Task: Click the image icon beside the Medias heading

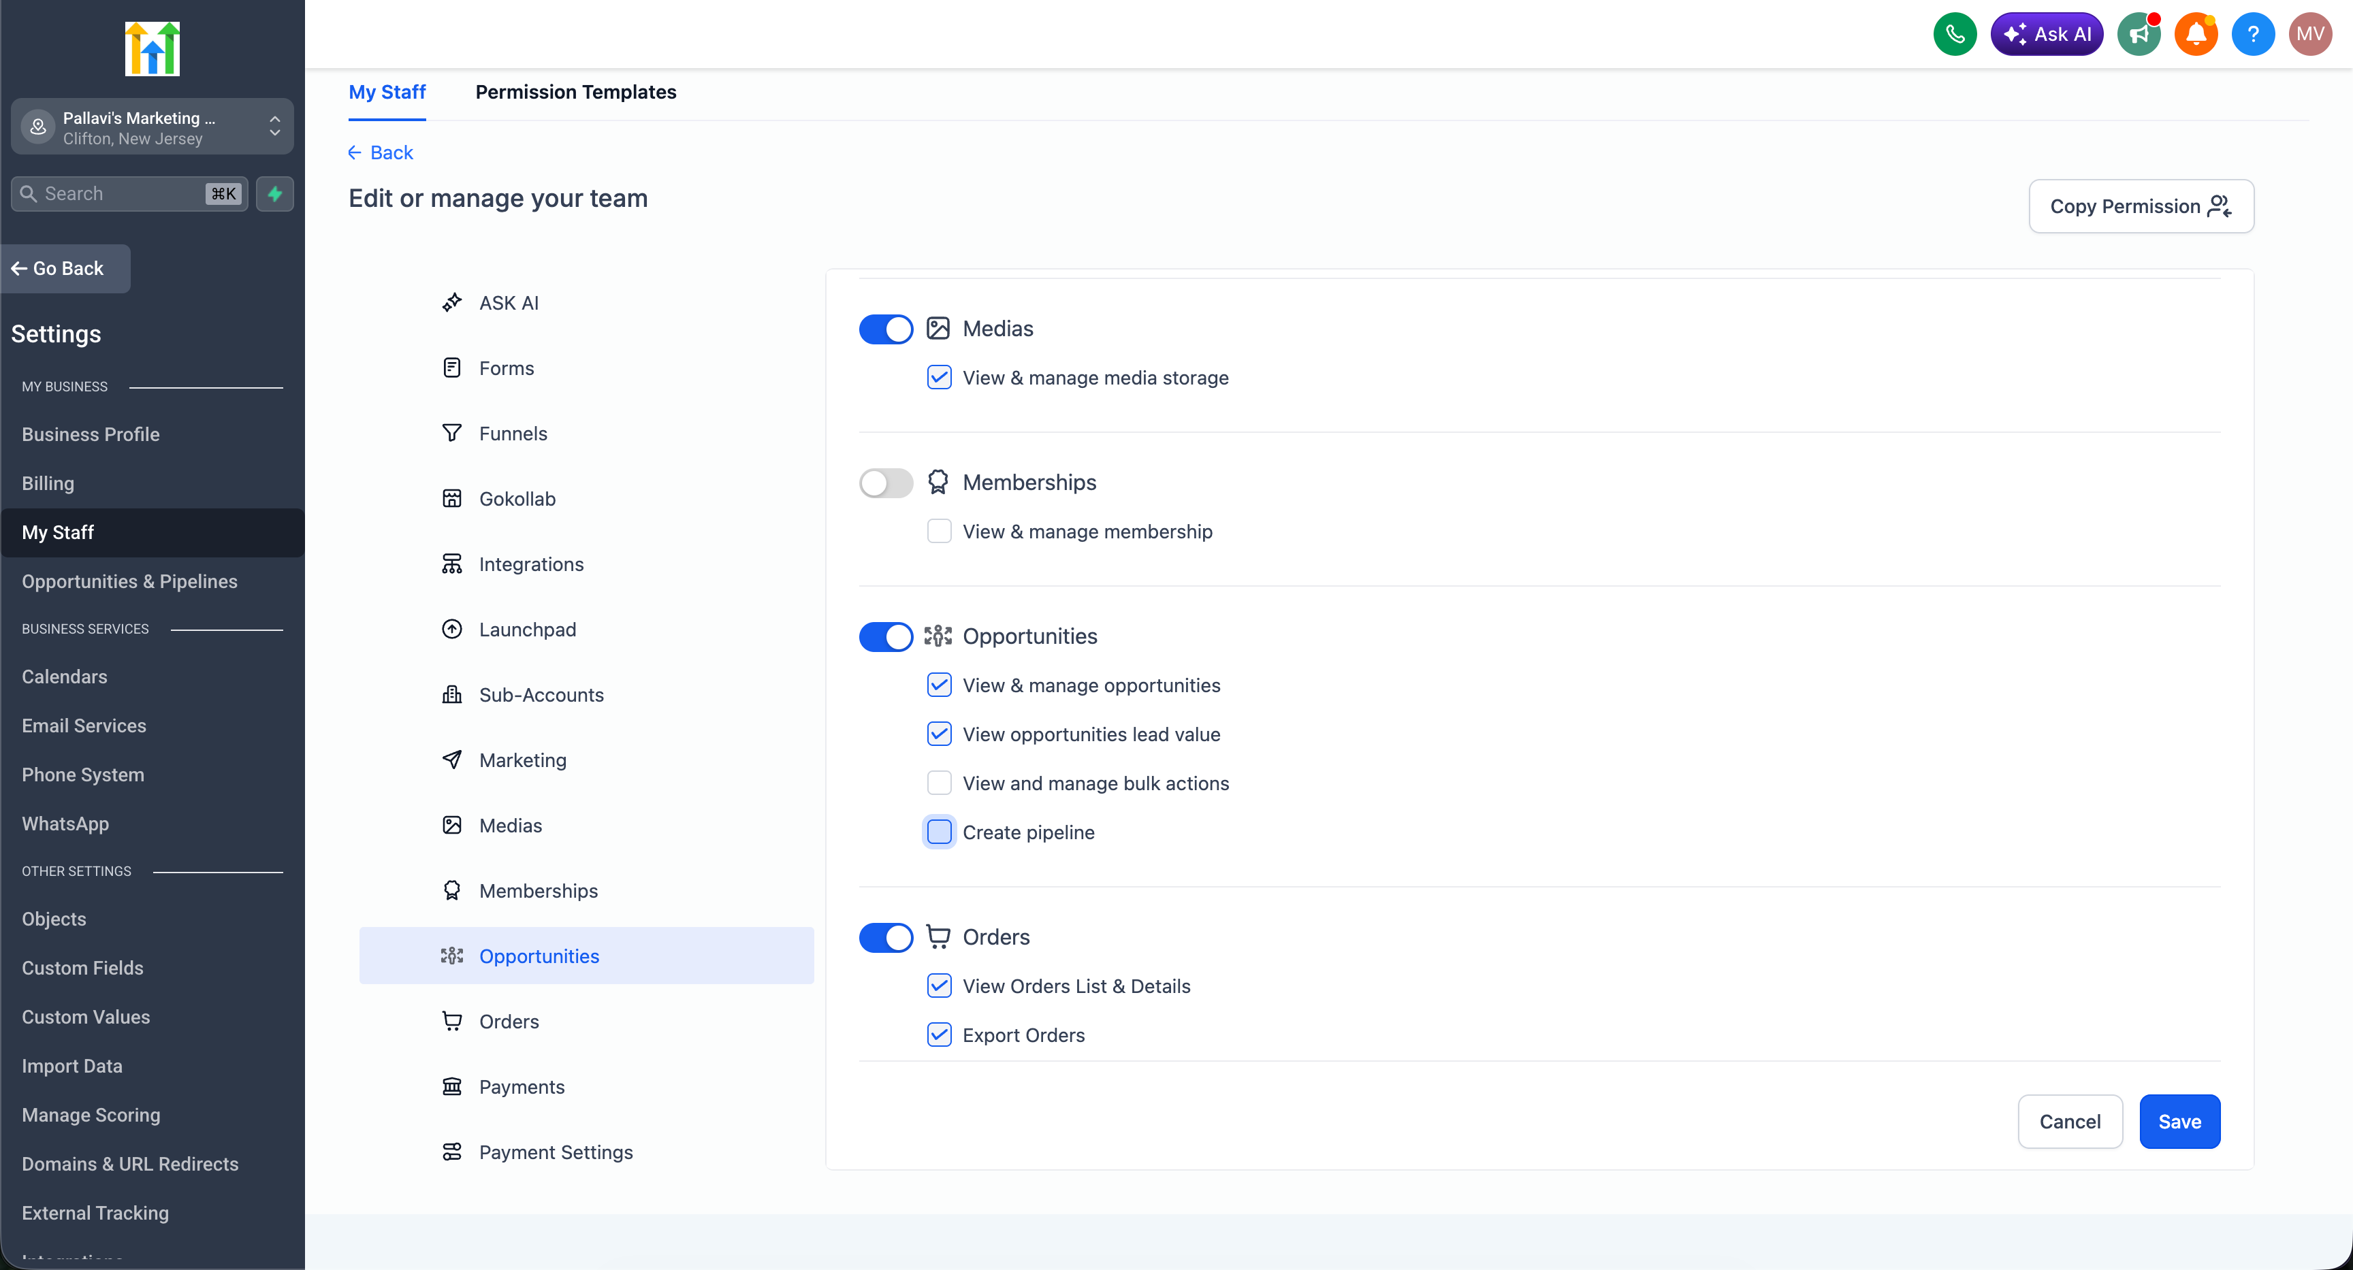Action: coord(938,329)
